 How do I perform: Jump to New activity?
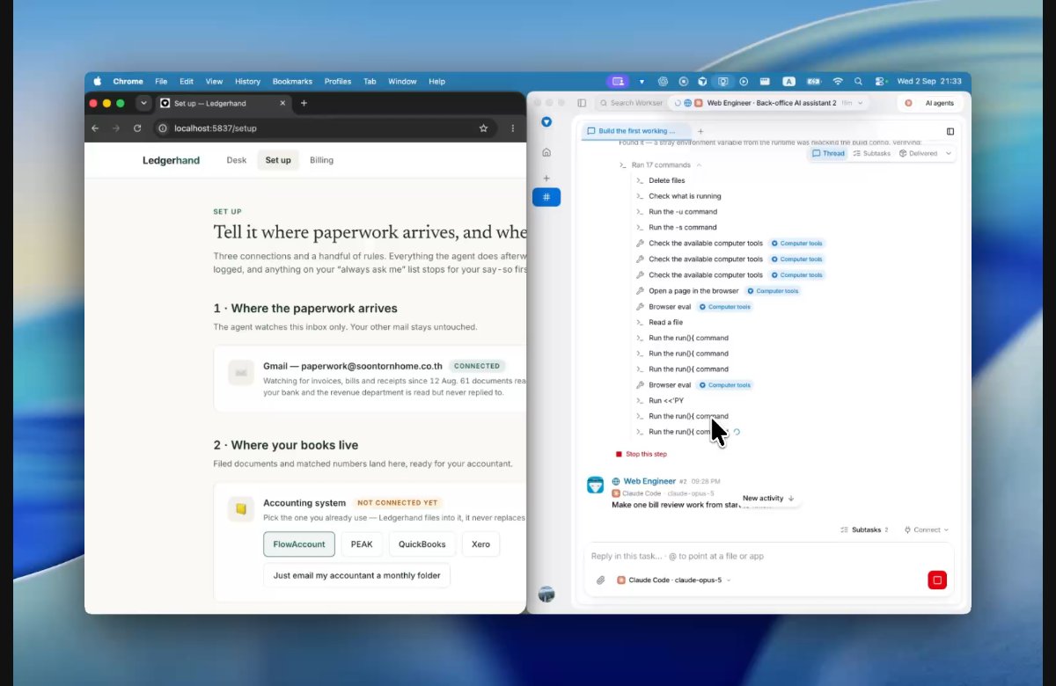[x=768, y=499]
